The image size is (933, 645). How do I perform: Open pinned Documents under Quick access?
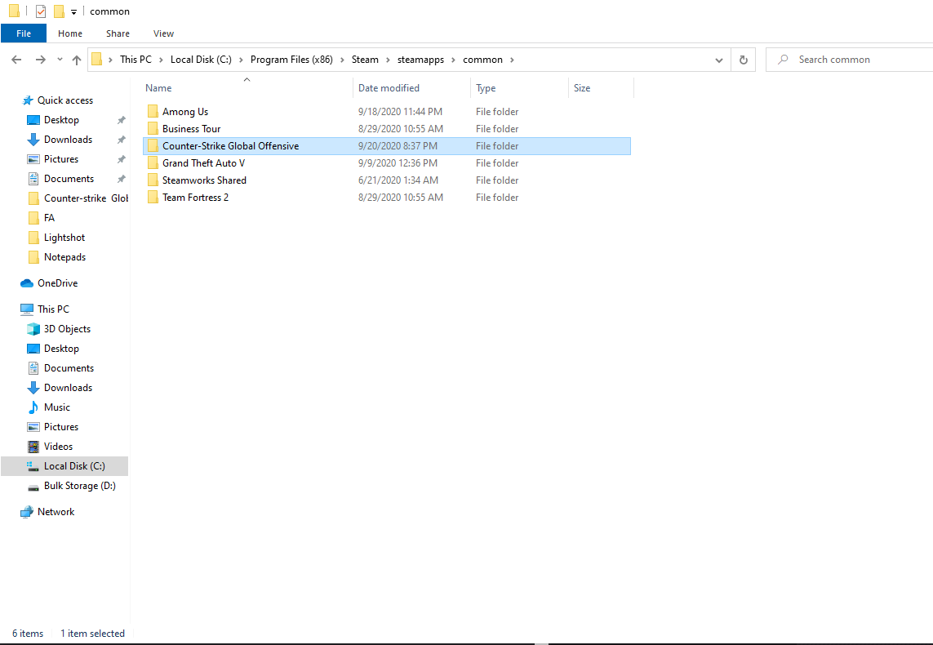point(69,179)
